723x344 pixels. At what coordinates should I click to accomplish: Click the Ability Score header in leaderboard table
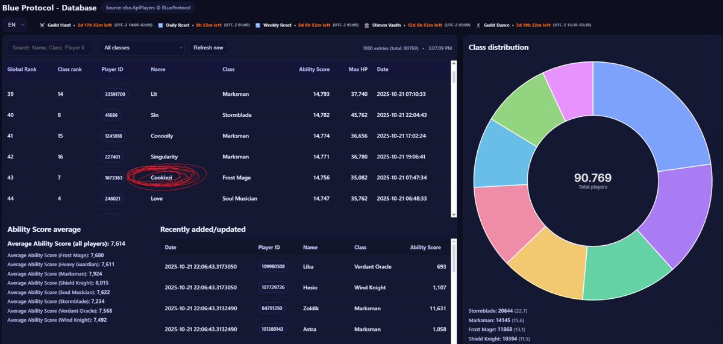point(314,69)
